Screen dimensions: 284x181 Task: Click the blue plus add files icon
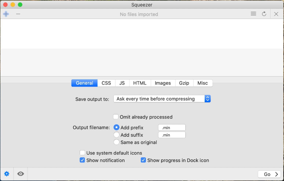click(x=6, y=14)
